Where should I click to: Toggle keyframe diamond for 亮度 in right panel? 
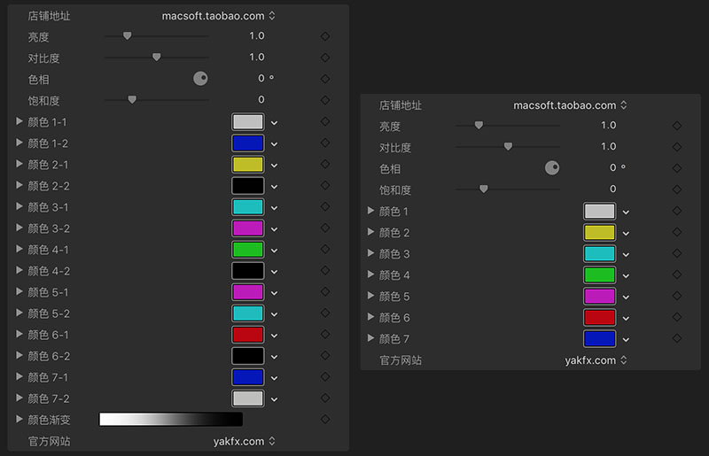tap(676, 126)
